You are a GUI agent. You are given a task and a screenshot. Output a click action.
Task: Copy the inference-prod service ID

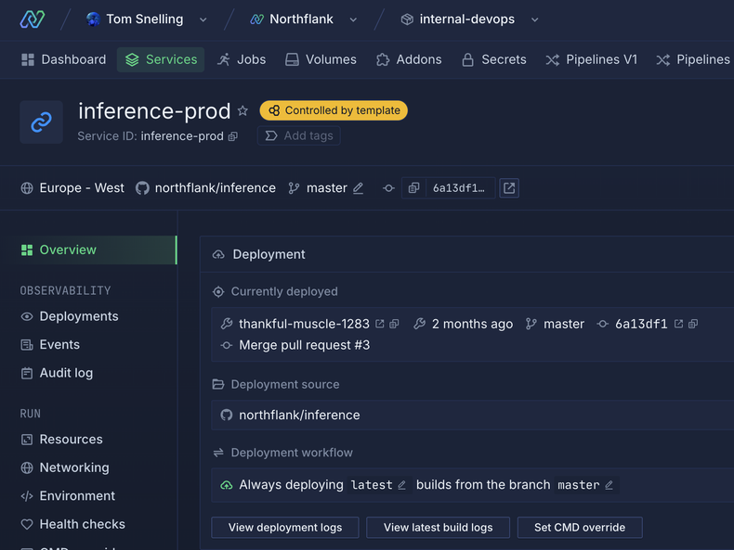(x=233, y=136)
